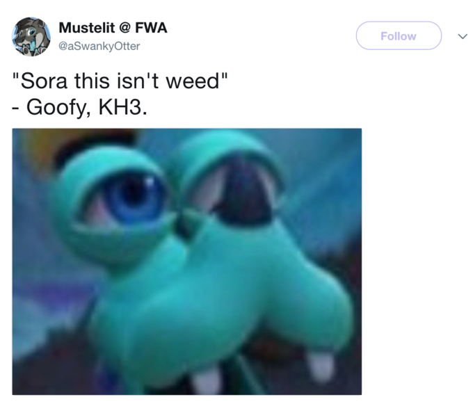
Task: Click Goofy's bottom-center white tooth
Action: point(207,381)
